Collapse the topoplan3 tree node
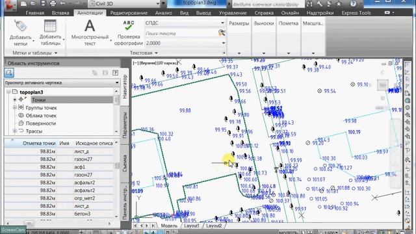Viewport: 416px width, 234px height. (8, 92)
